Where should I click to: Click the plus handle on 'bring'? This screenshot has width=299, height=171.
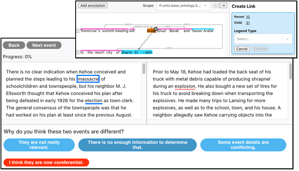156,29
